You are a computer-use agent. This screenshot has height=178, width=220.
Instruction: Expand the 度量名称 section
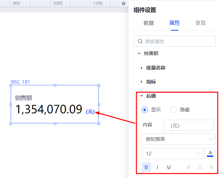(141, 68)
